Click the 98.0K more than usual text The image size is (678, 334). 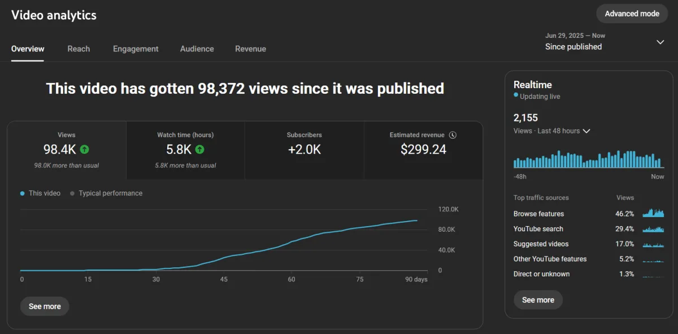click(x=67, y=166)
